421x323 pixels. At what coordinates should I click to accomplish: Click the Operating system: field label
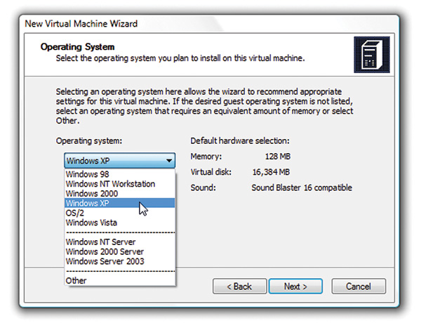[89, 141]
